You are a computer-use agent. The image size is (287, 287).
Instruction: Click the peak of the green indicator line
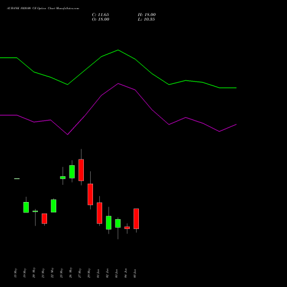pyautogui.click(x=118, y=50)
